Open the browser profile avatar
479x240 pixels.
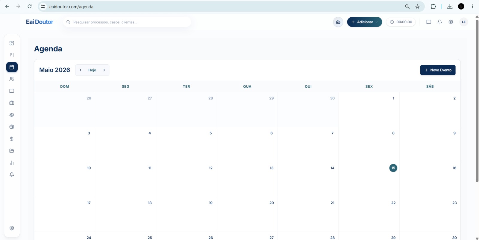[x=461, y=7]
